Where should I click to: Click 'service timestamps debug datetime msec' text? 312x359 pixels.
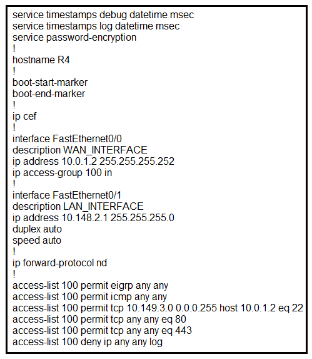coord(103,15)
